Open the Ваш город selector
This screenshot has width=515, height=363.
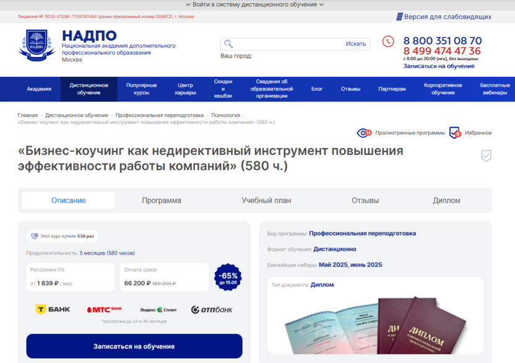(236, 56)
